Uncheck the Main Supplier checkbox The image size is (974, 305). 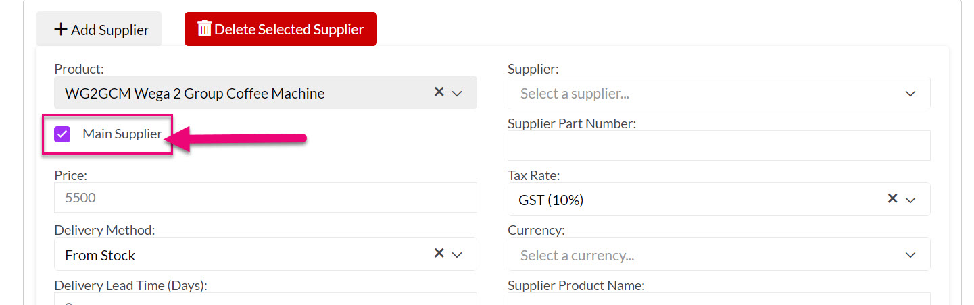[62, 134]
